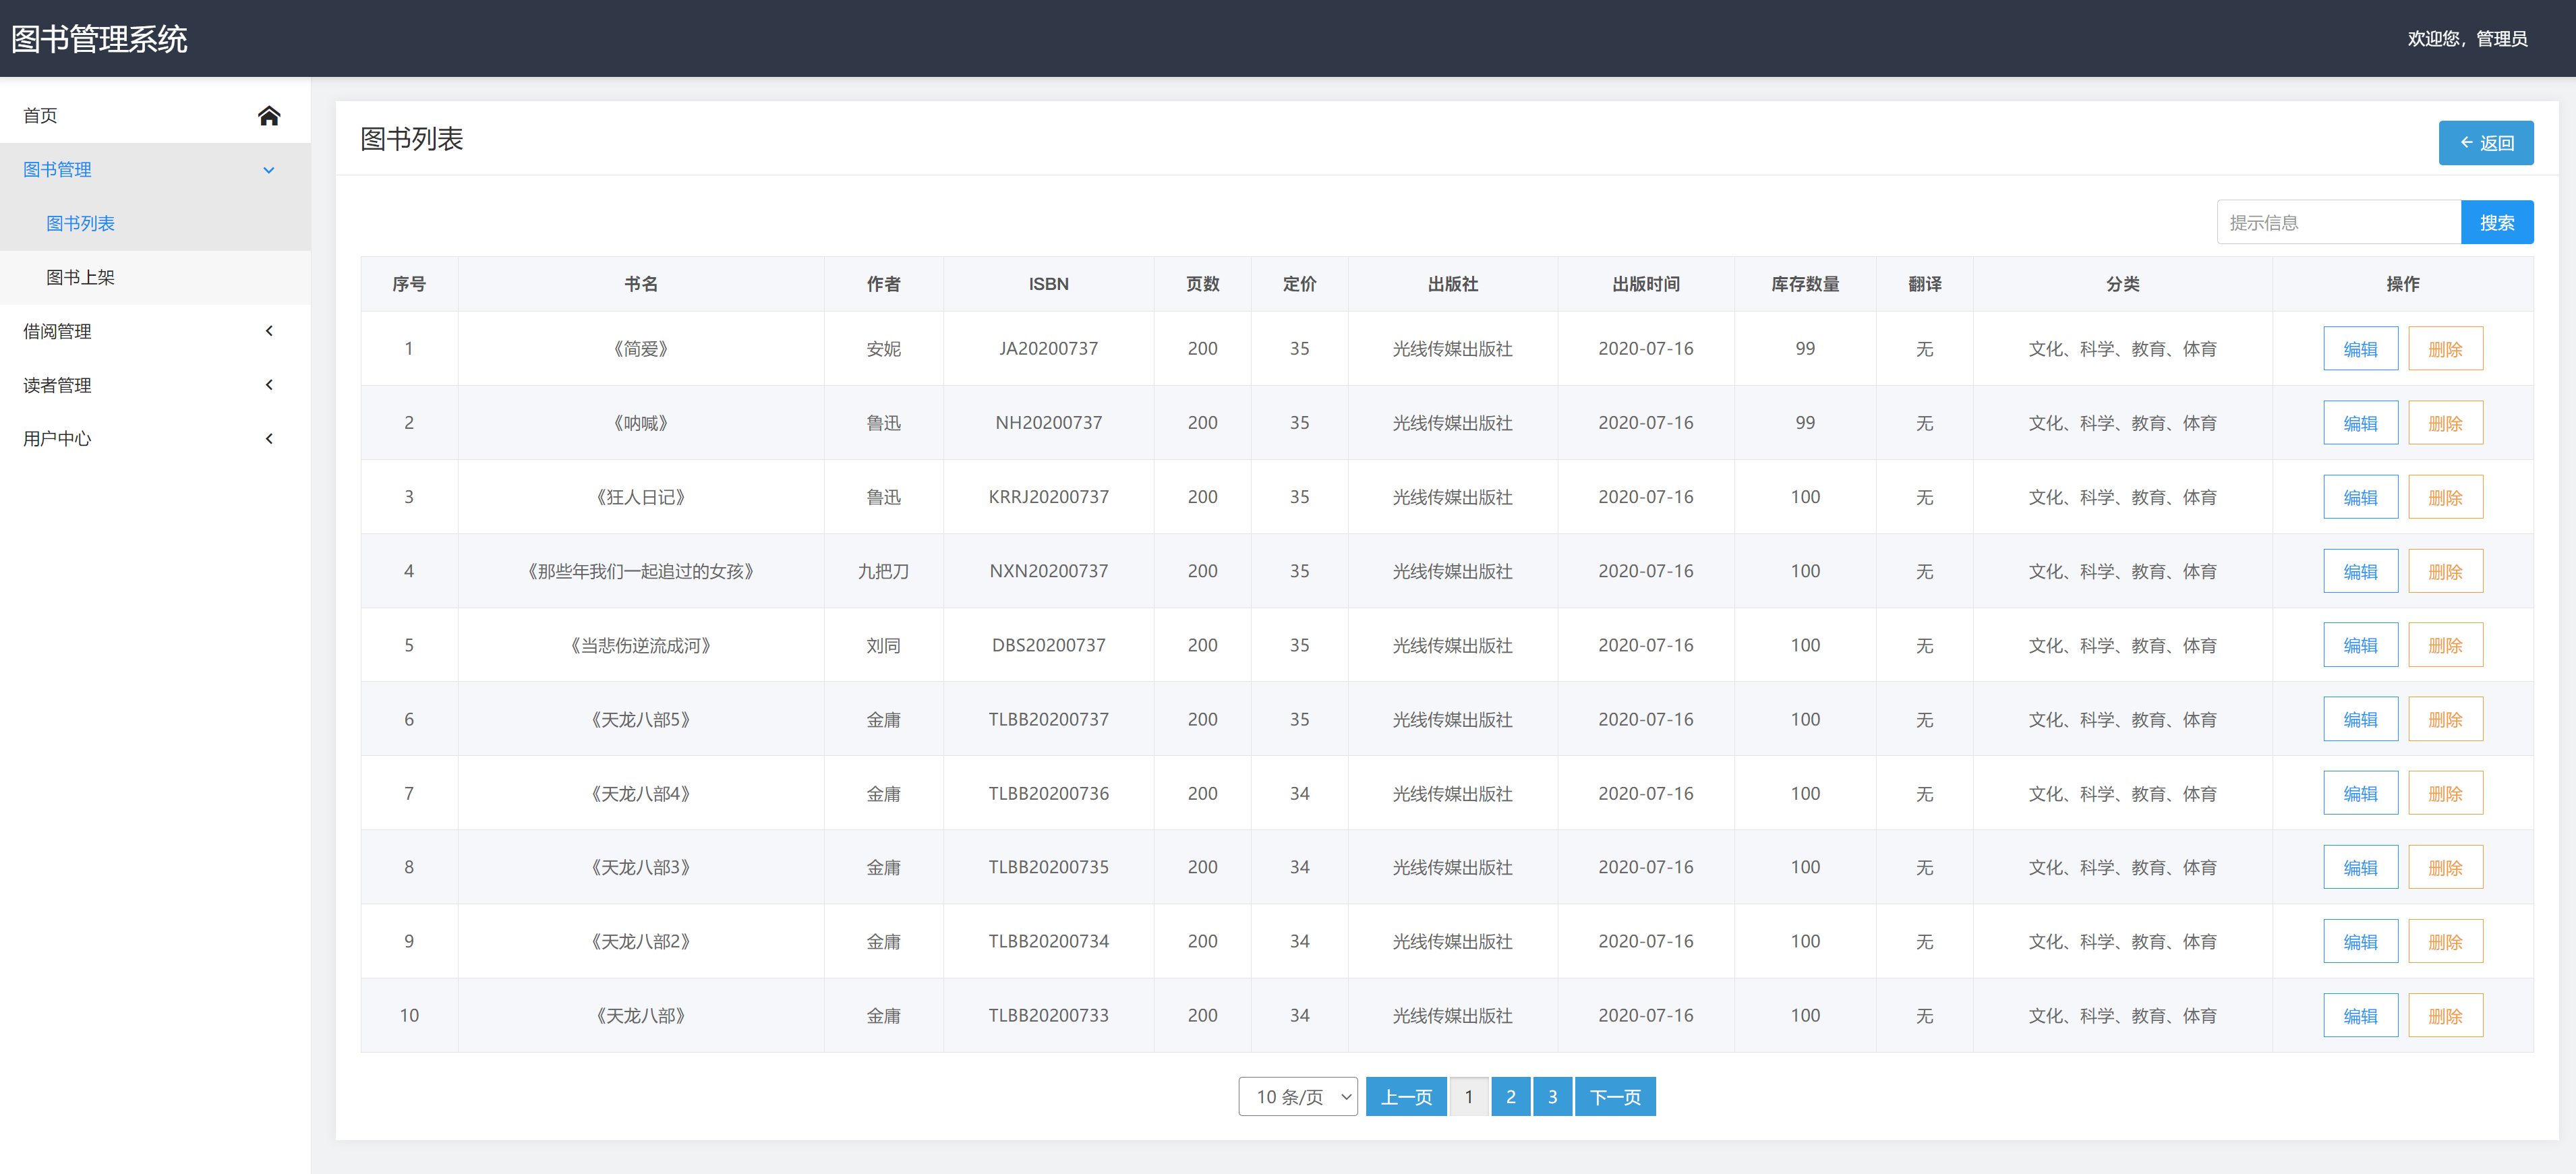
Task: Open the 10 条/页 page size dropdown
Action: (1297, 1097)
